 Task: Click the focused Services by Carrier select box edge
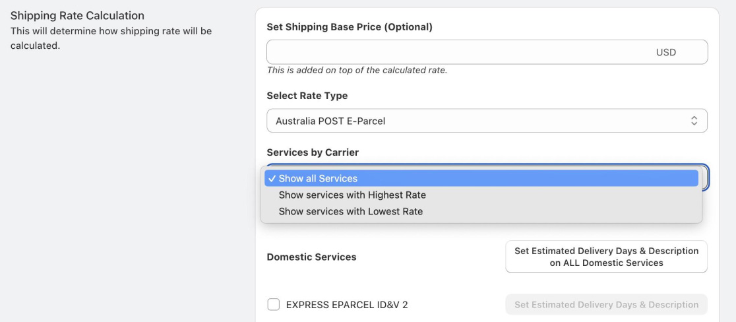pyautogui.click(x=706, y=178)
